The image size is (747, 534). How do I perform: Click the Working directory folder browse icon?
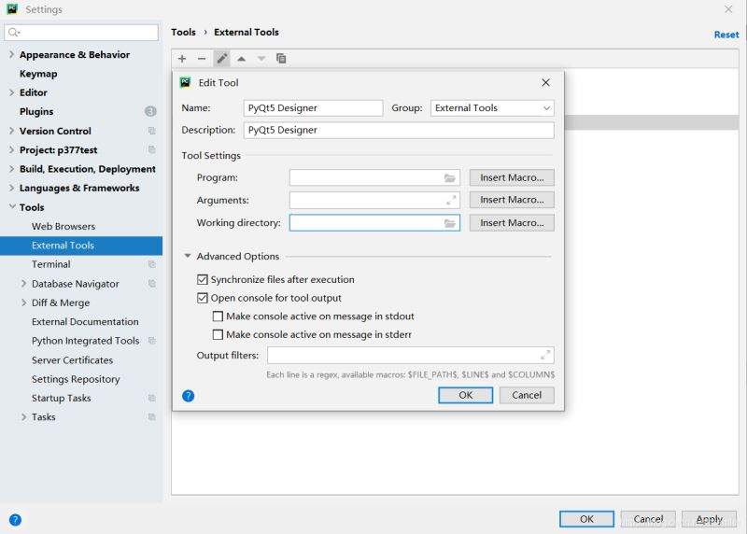[x=450, y=223]
